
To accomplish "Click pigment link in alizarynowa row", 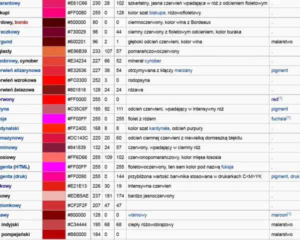I will click(x=279, y=70).
